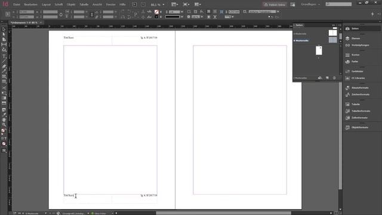382x215 pixels.
Task: Select the Zoom tool
Action: 4,125
